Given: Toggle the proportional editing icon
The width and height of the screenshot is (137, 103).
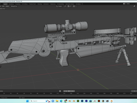Looking at the screenshot, I should tap(74, 6).
